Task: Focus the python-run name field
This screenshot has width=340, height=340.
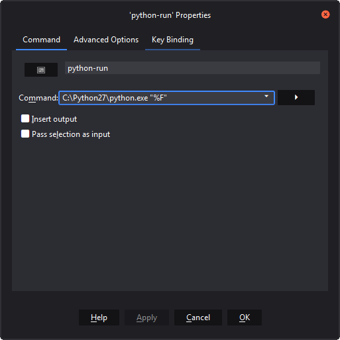Action: coord(192,68)
